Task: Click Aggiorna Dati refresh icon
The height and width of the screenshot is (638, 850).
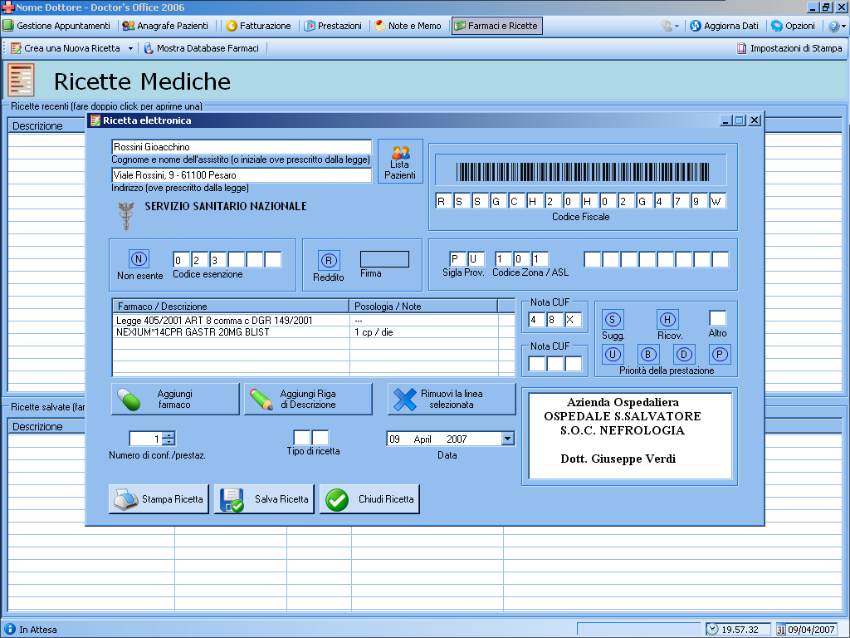Action: pos(696,26)
